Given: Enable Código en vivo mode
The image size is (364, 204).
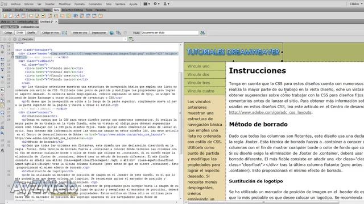Looking at the screenshot, I should pyautogui.click(x=50, y=33).
